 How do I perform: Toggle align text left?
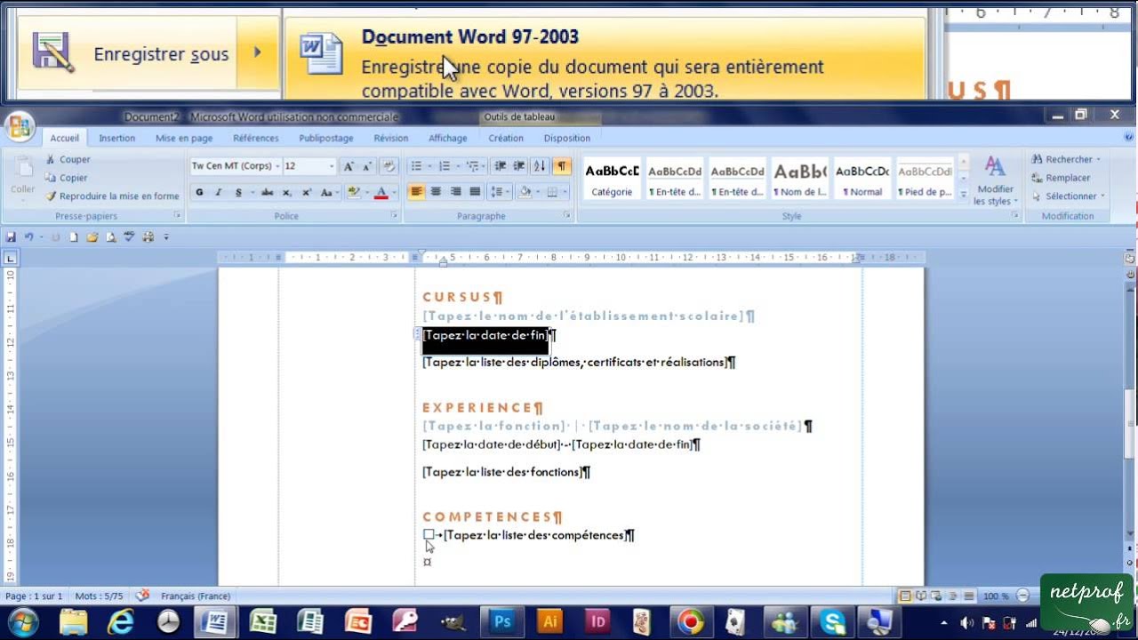point(416,192)
